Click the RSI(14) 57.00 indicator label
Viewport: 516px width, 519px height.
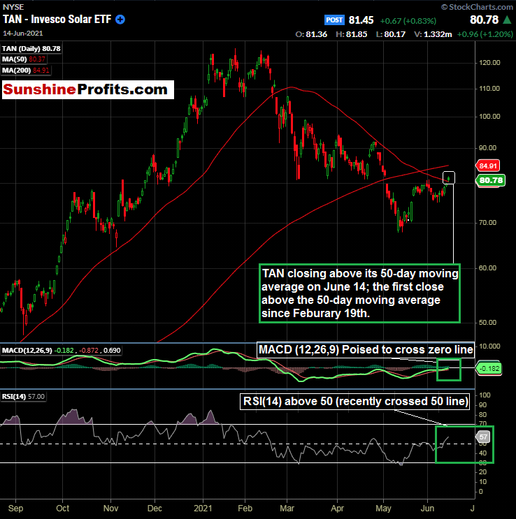[x=23, y=397]
